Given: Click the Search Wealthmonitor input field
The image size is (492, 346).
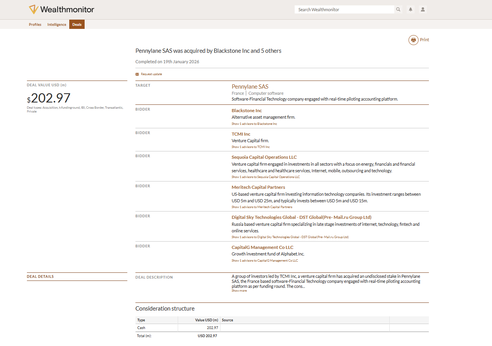Looking at the screenshot, I should (x=344, y=9).
